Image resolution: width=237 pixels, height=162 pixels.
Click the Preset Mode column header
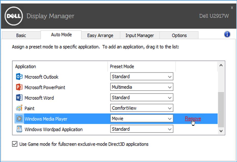[122, 66]
